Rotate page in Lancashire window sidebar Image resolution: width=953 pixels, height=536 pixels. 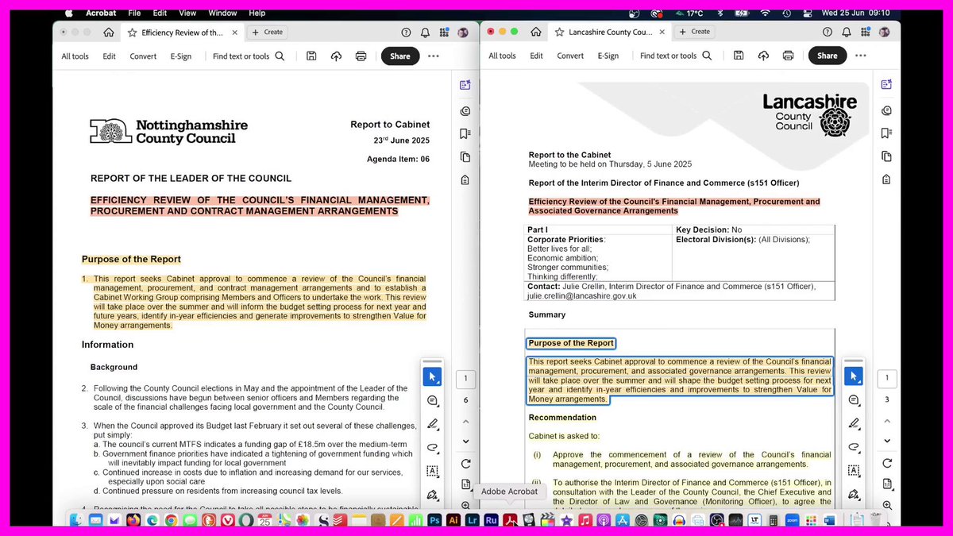coord(886,463)
